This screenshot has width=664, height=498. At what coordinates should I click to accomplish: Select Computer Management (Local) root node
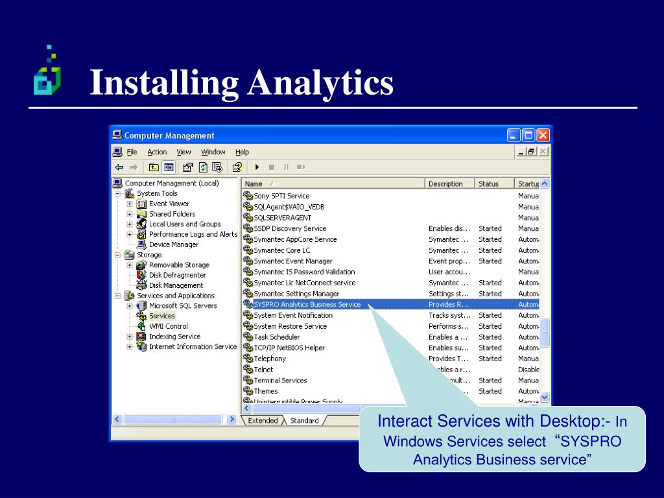pyautogui.click(x=171, y=184)
